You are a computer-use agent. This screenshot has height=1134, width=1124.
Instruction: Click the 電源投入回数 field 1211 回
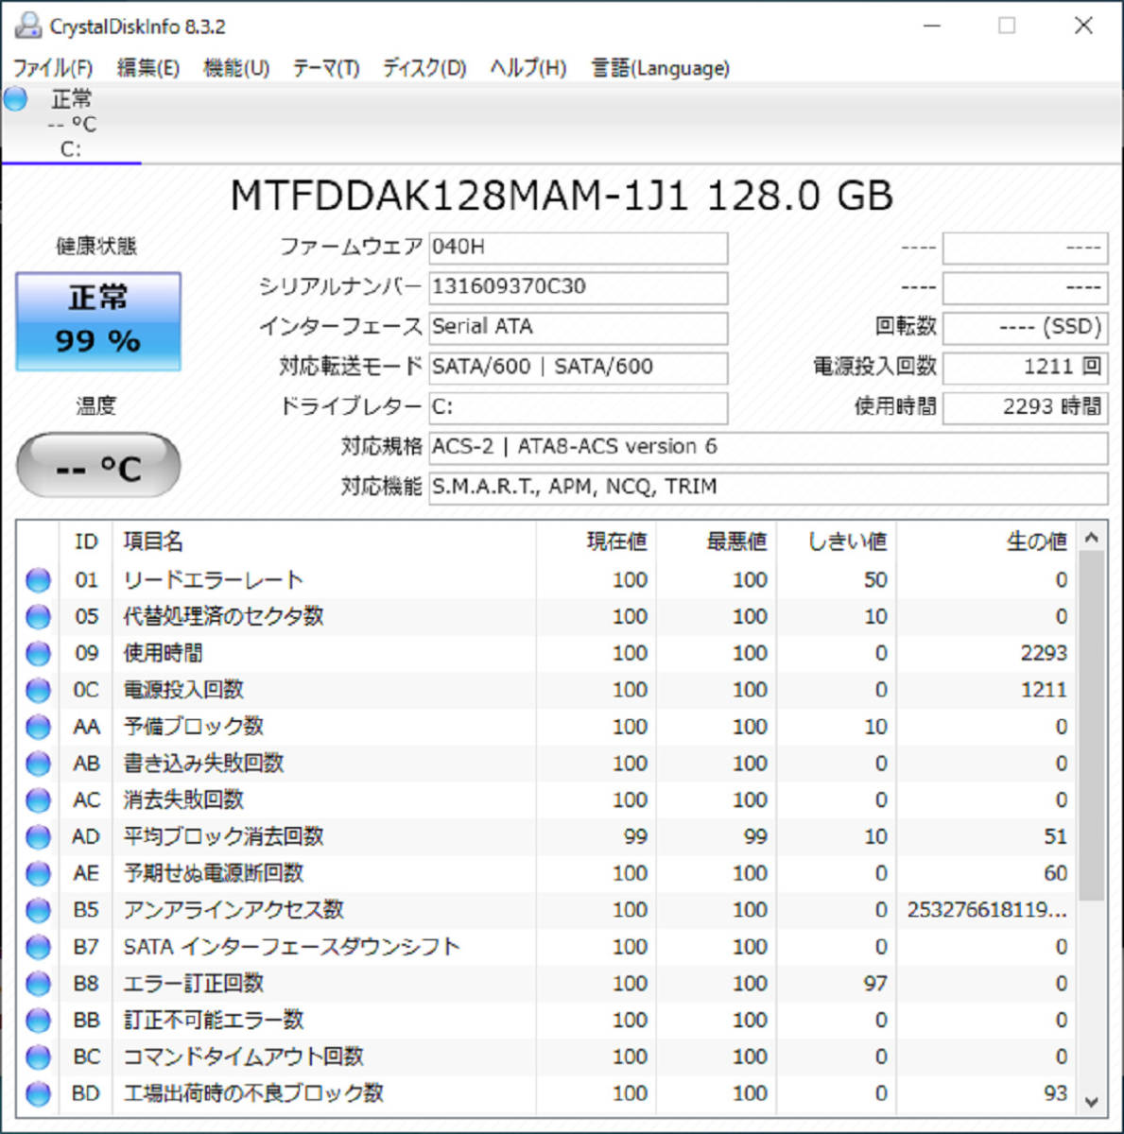point(1026,367)
